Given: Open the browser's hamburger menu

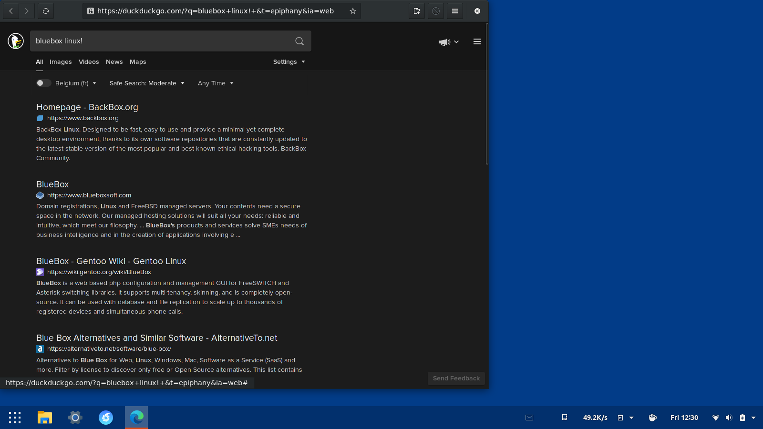Looking at the screenshot, I should (x=455, y=11).
